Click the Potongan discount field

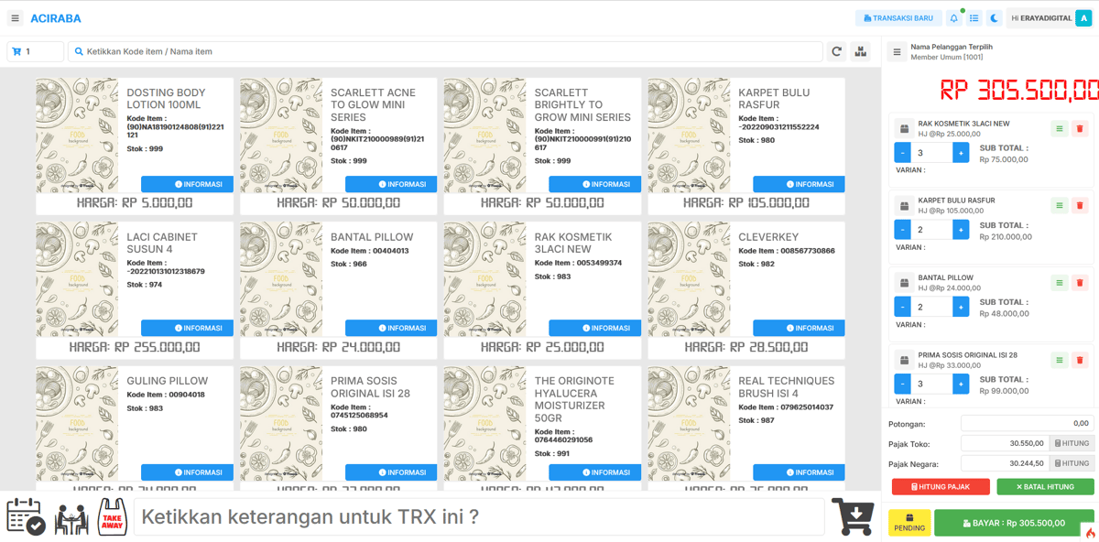[1027, 423]
